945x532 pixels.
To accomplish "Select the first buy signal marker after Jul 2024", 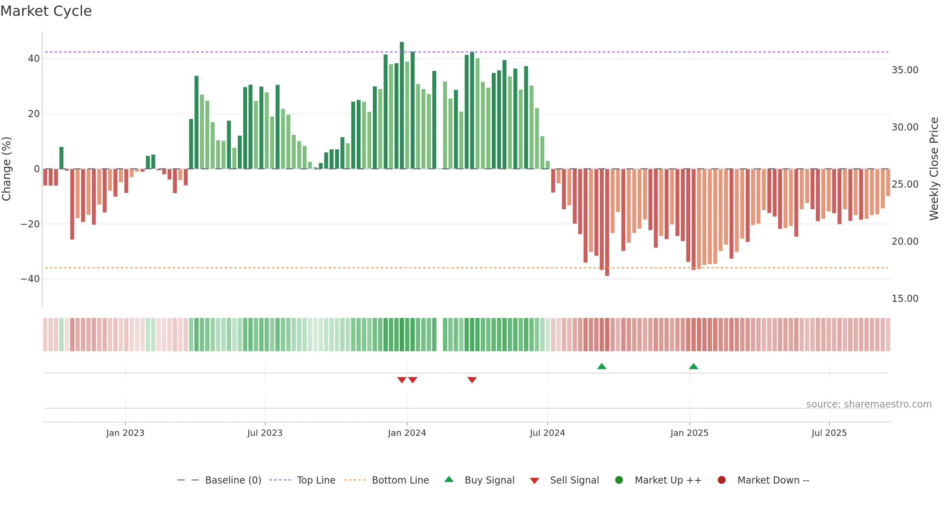I will (x=602, y=366).
